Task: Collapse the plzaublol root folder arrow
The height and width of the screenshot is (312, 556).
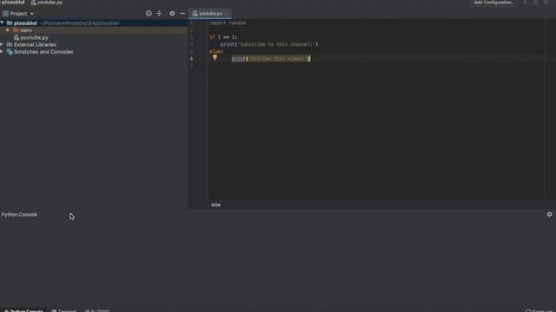Action: pyautogui.click(x=3, y=23)
